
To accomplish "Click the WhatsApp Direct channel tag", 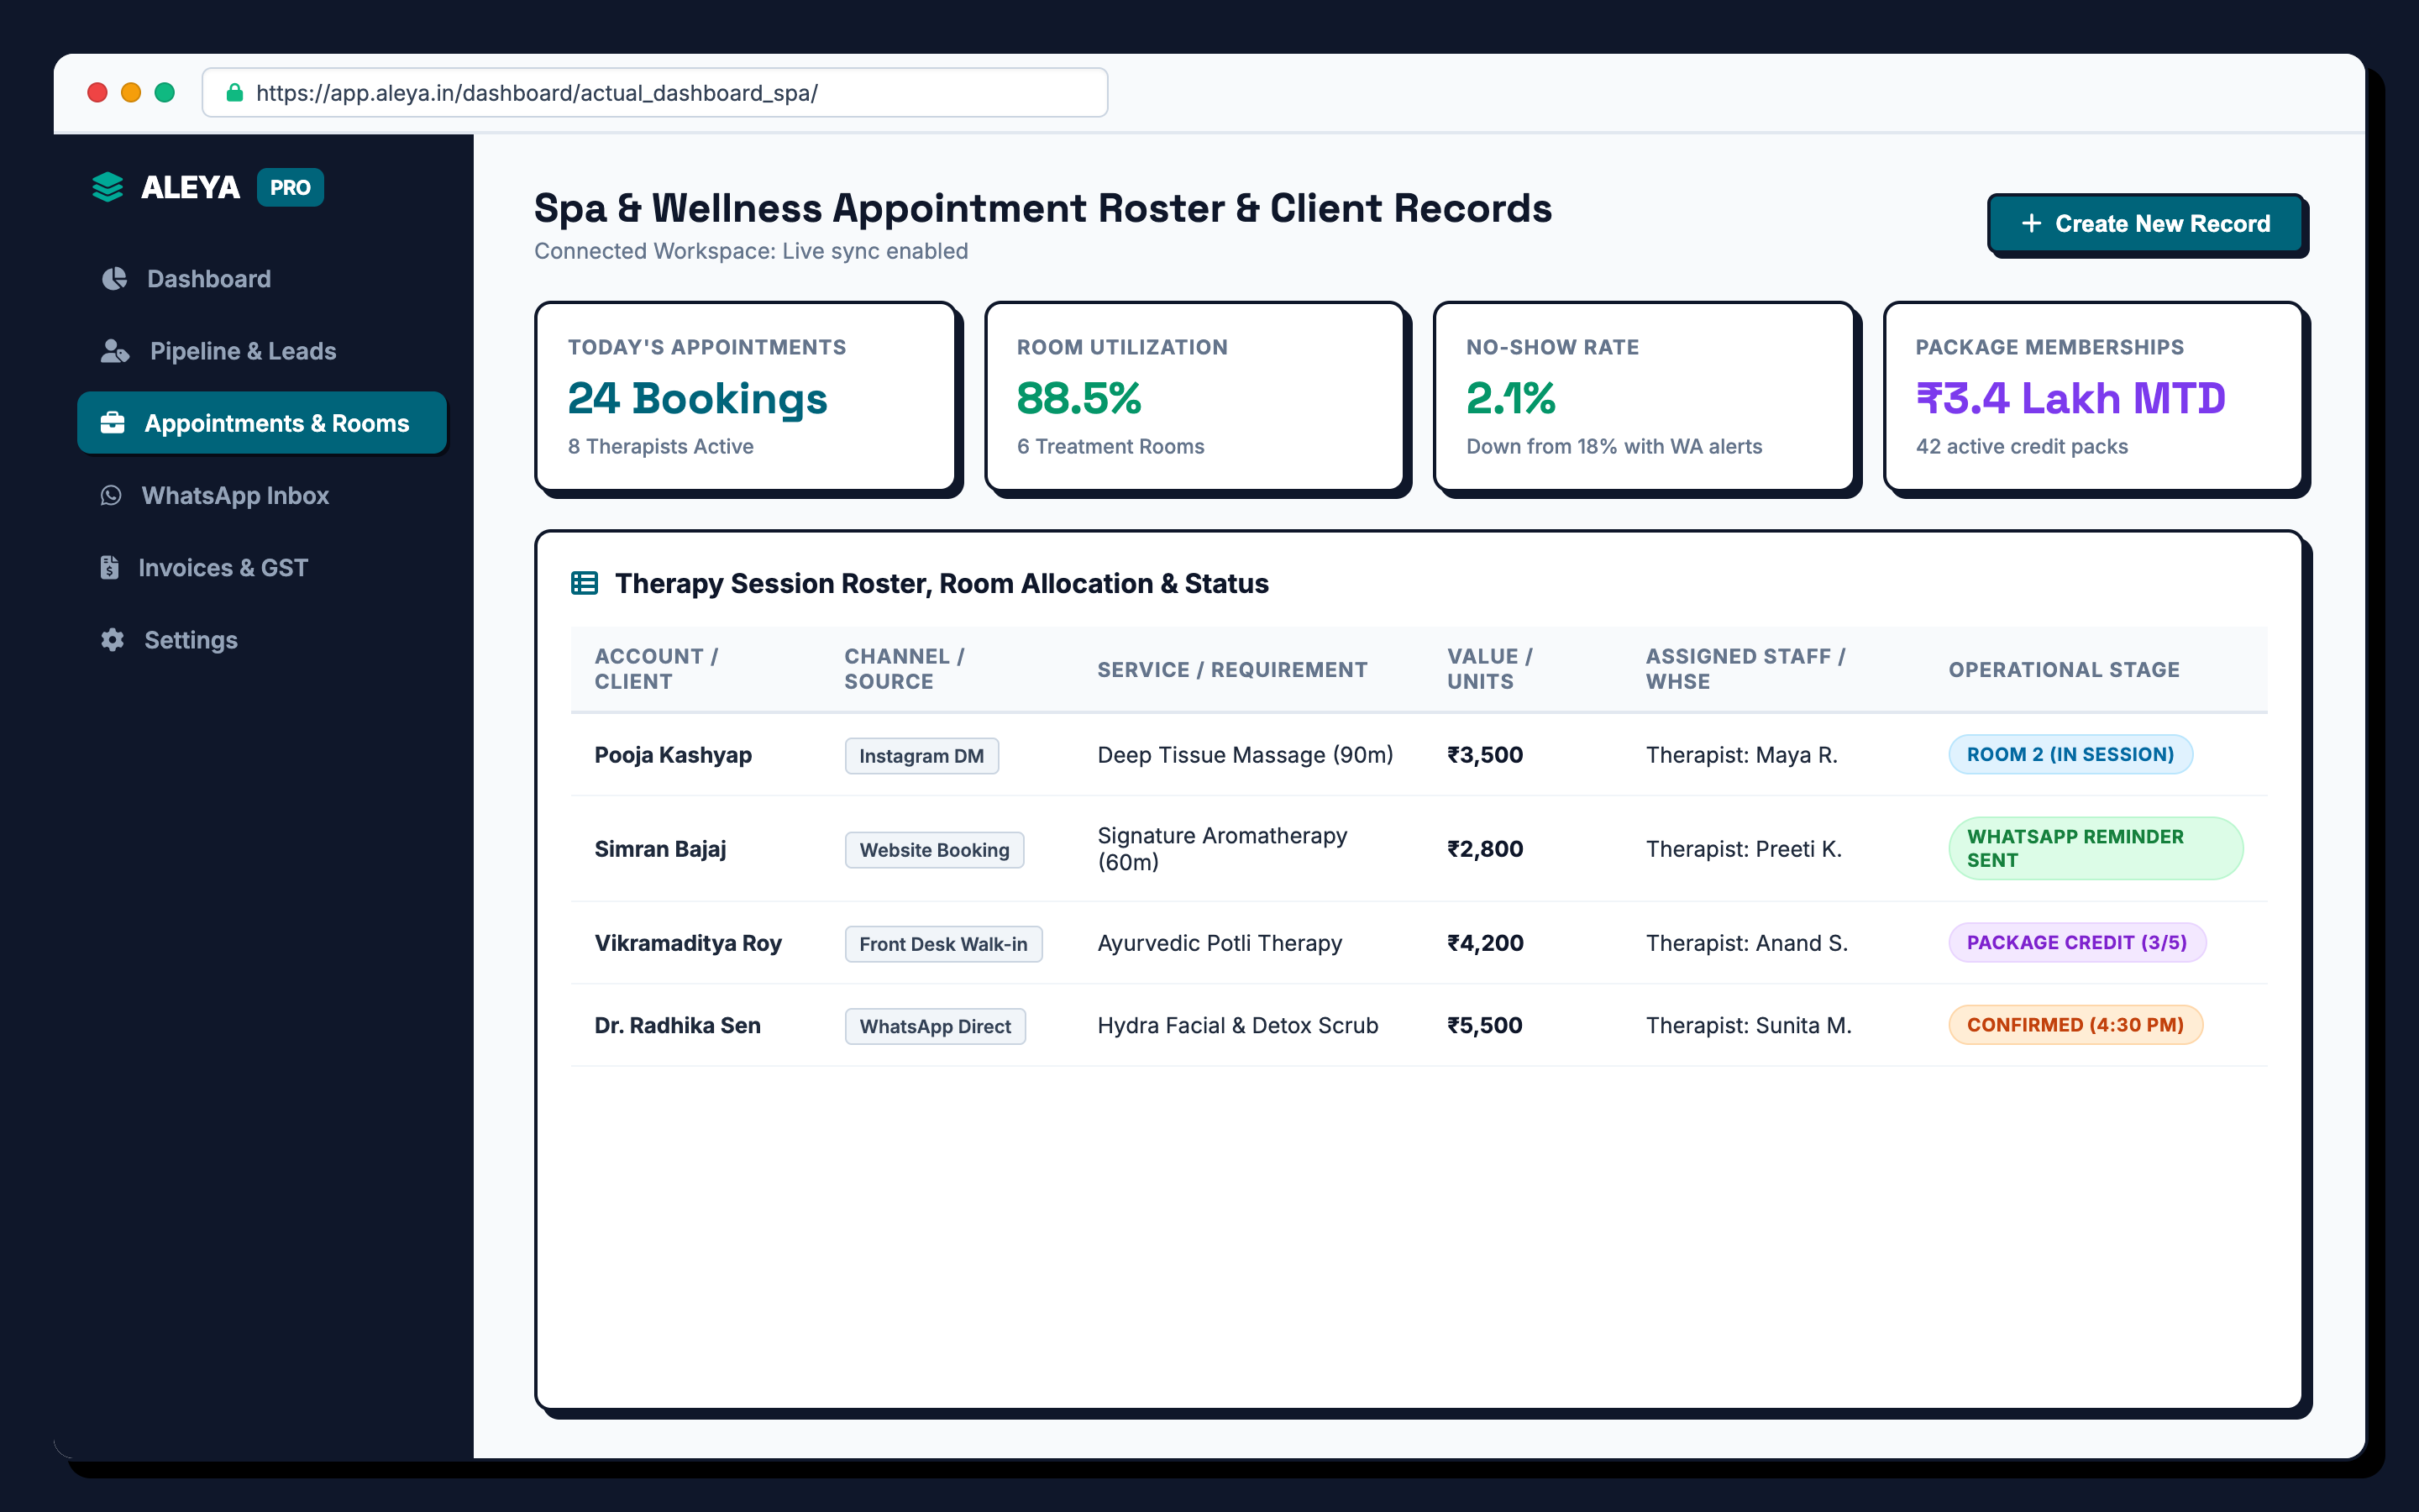I will (x=935, y=1026).
